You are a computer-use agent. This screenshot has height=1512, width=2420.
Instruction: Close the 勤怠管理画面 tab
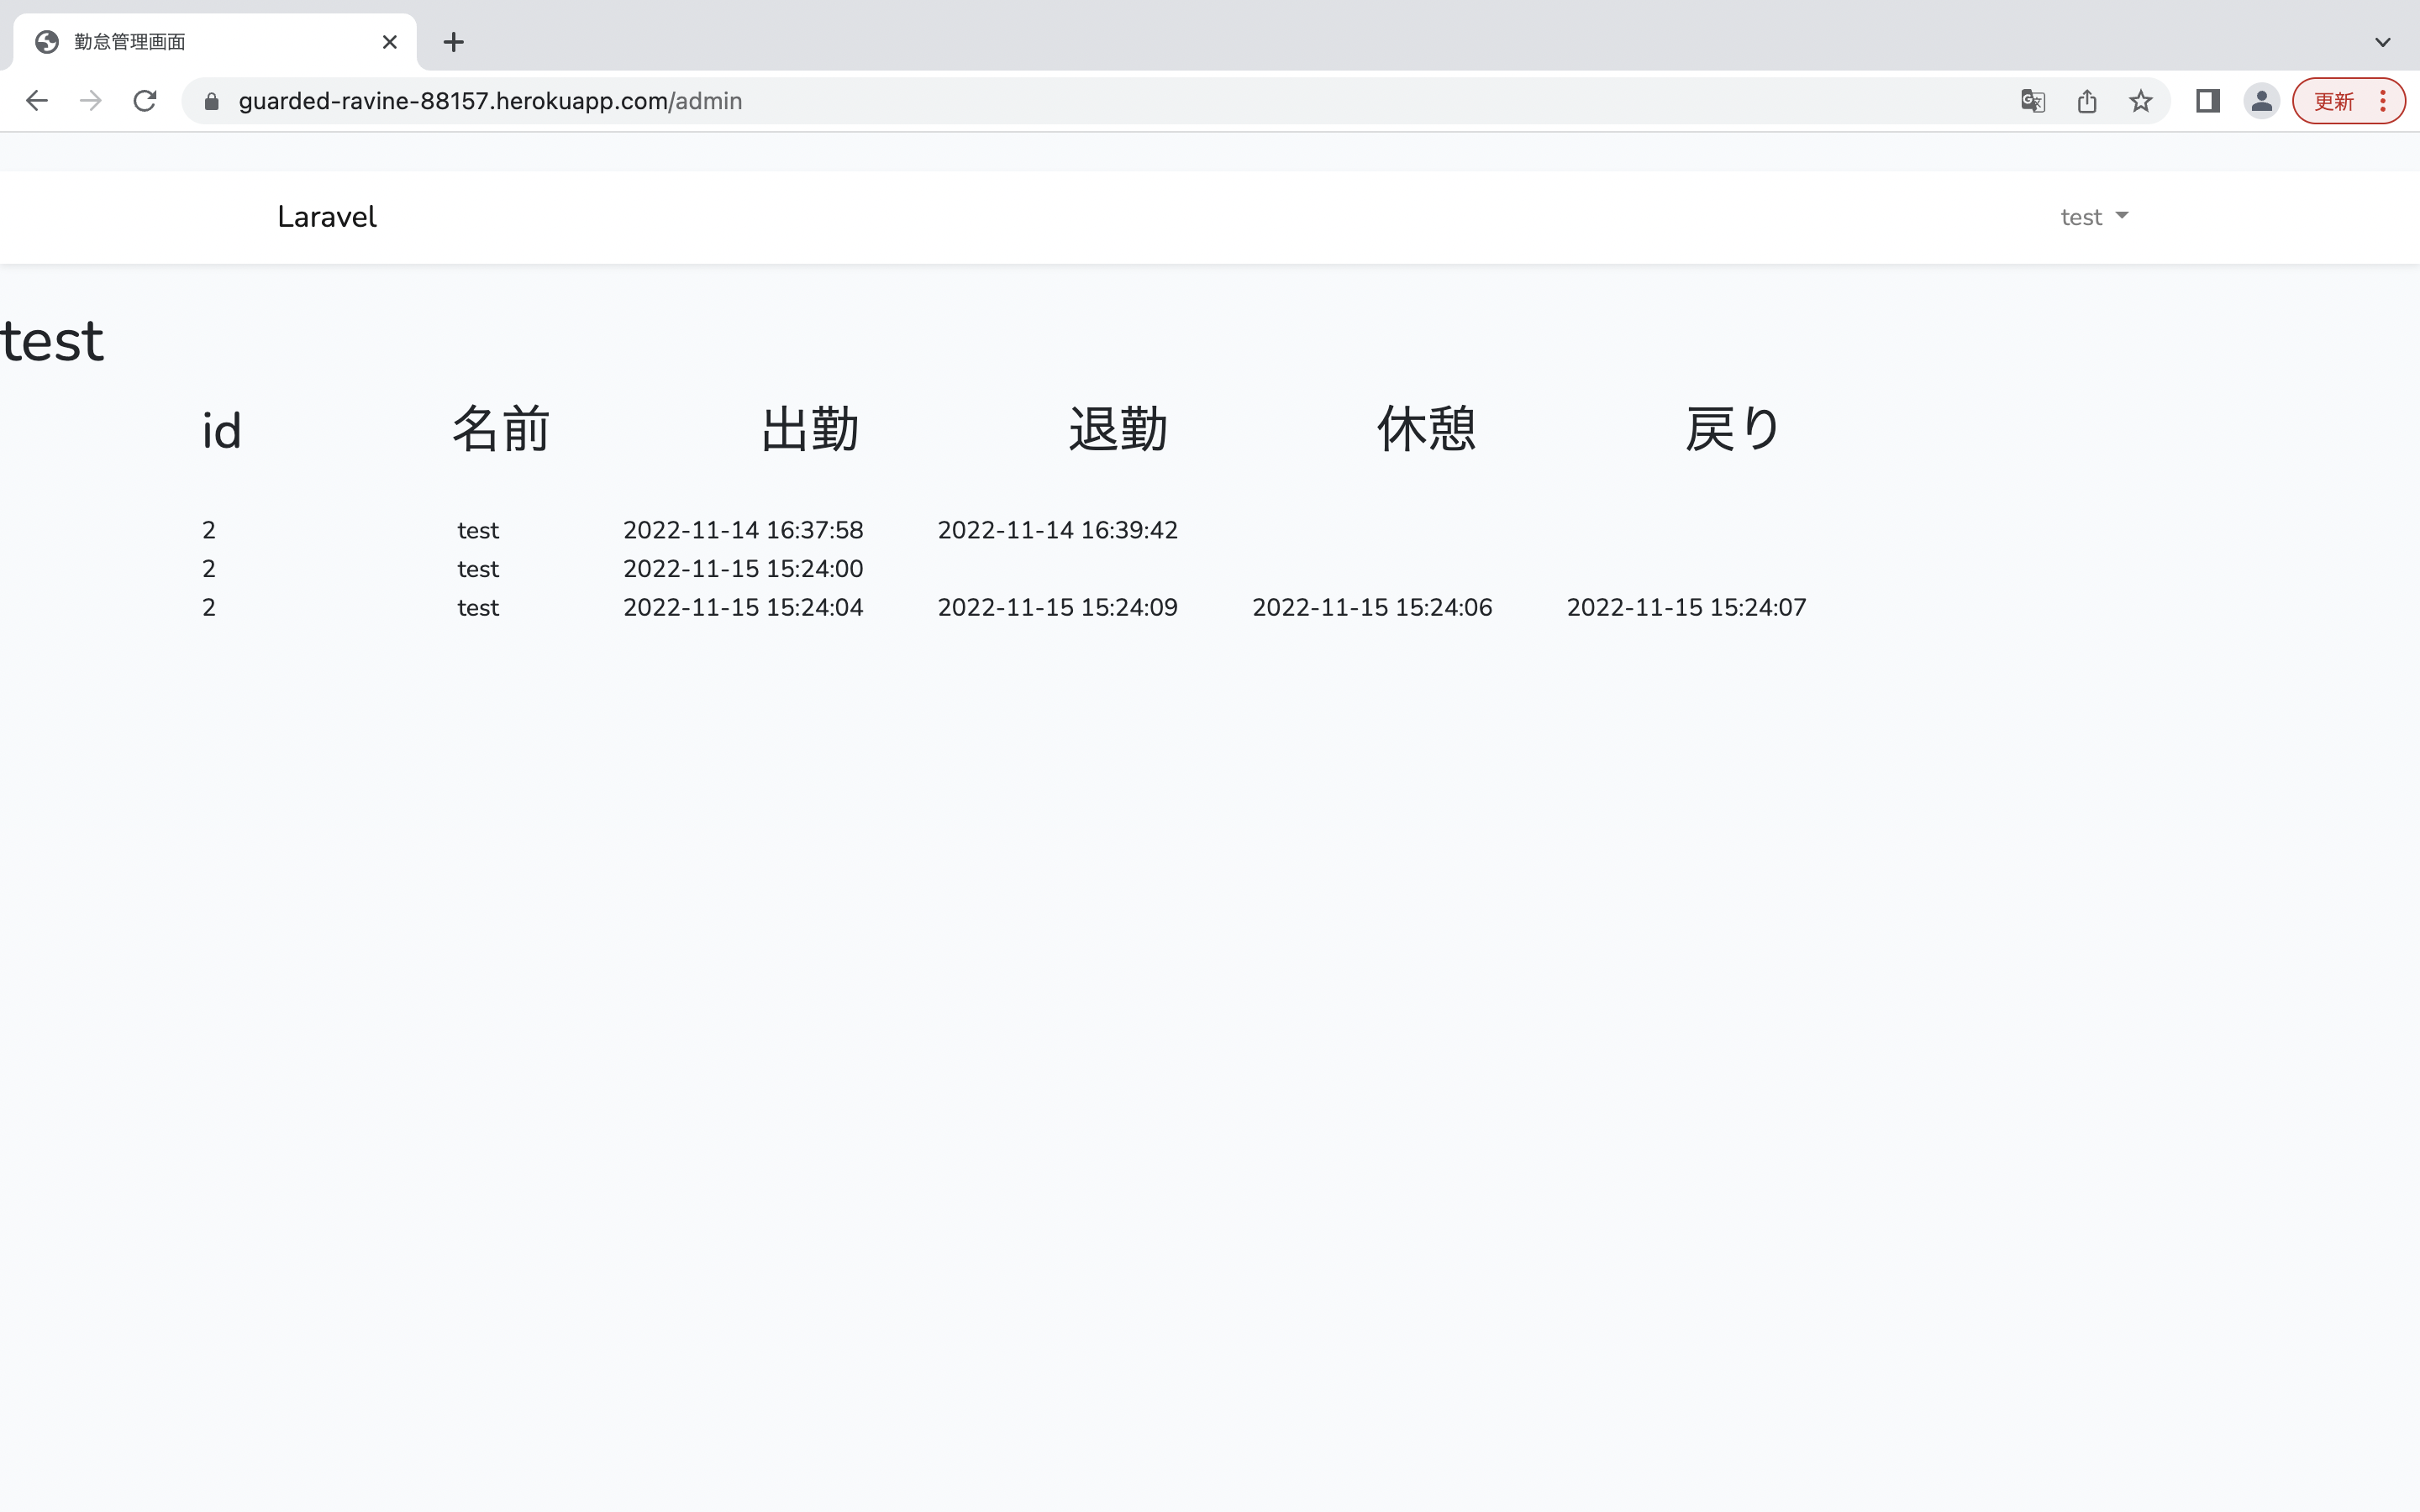[x=390, y=42]
